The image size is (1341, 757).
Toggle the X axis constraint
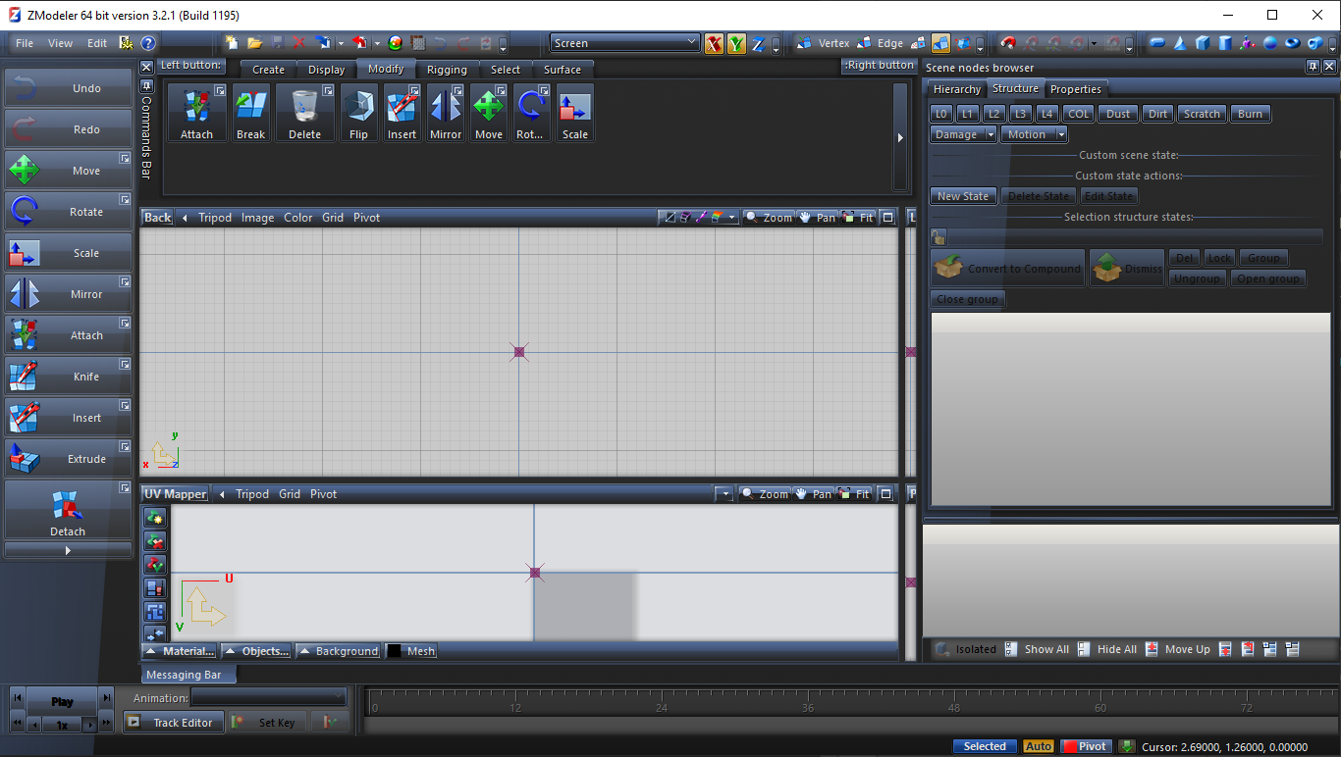pos(714,43)
